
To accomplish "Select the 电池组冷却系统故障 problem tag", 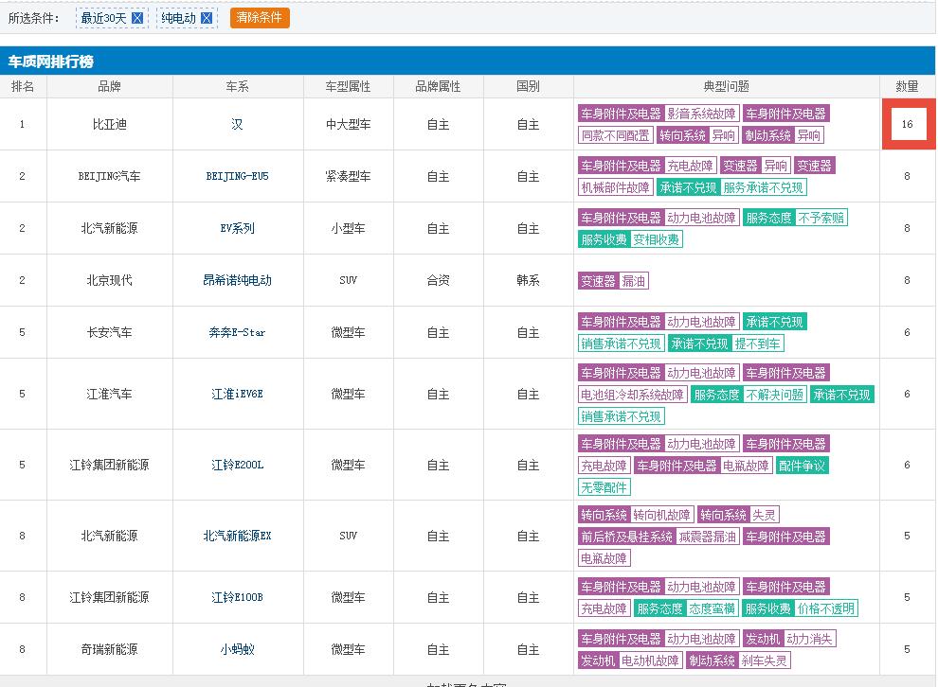I will pyautogui.click(x=632, y=395).
